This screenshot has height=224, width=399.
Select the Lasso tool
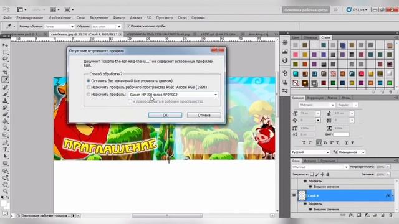click(5, 59)
